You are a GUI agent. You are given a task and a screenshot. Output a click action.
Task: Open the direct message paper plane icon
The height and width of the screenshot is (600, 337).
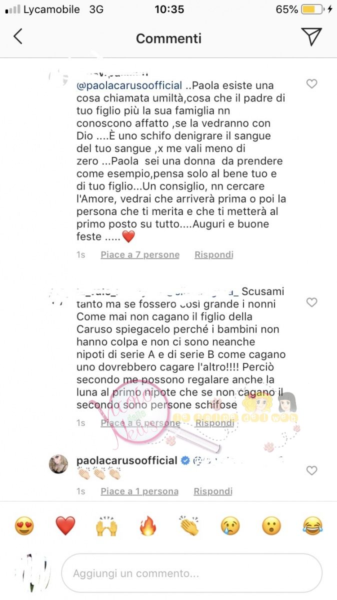pyautogui.click(x=311, y=36)
